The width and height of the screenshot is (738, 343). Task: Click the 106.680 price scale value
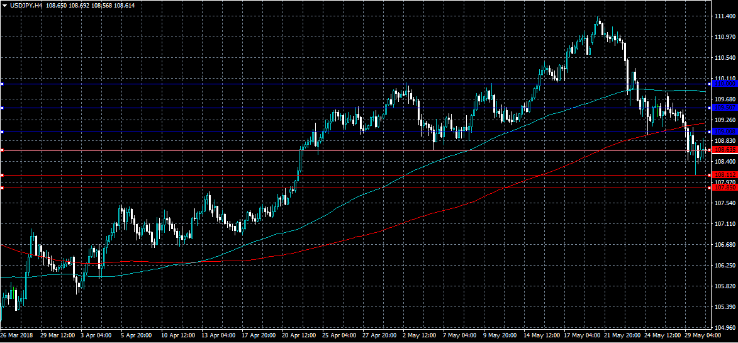(725, 244)
